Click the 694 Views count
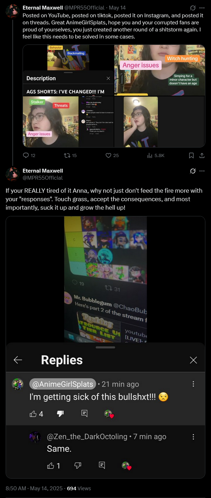The image size is (211, 498). 79,488
